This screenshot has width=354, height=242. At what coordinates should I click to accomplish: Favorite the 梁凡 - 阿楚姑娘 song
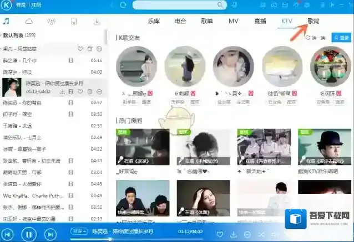(x=80, y=49)
